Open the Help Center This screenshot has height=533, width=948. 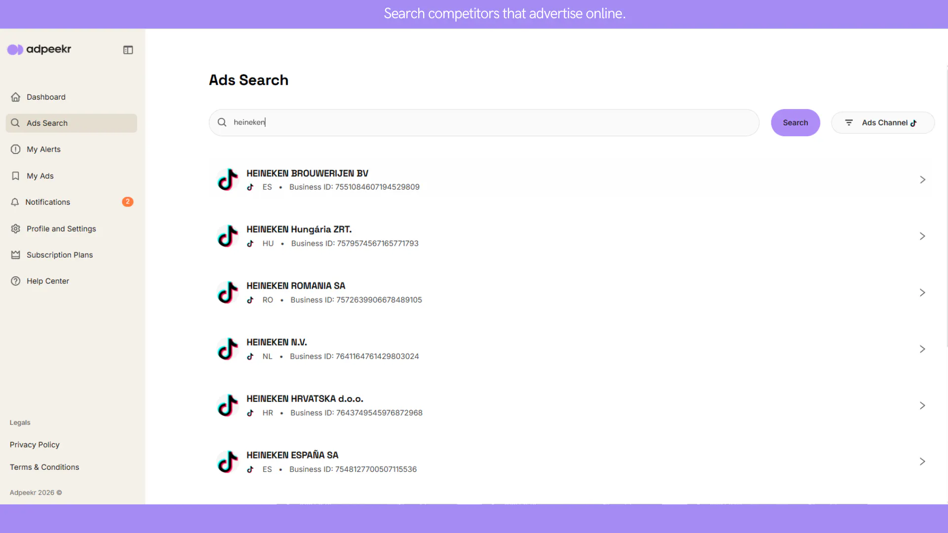(x=71, y=281)
